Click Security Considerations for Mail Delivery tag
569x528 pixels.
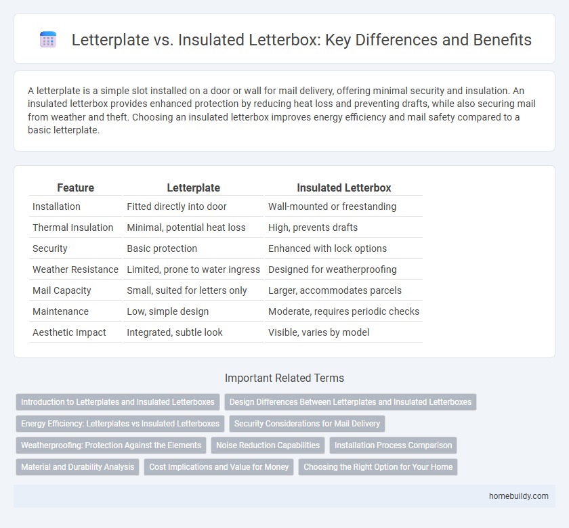(306, 423)
